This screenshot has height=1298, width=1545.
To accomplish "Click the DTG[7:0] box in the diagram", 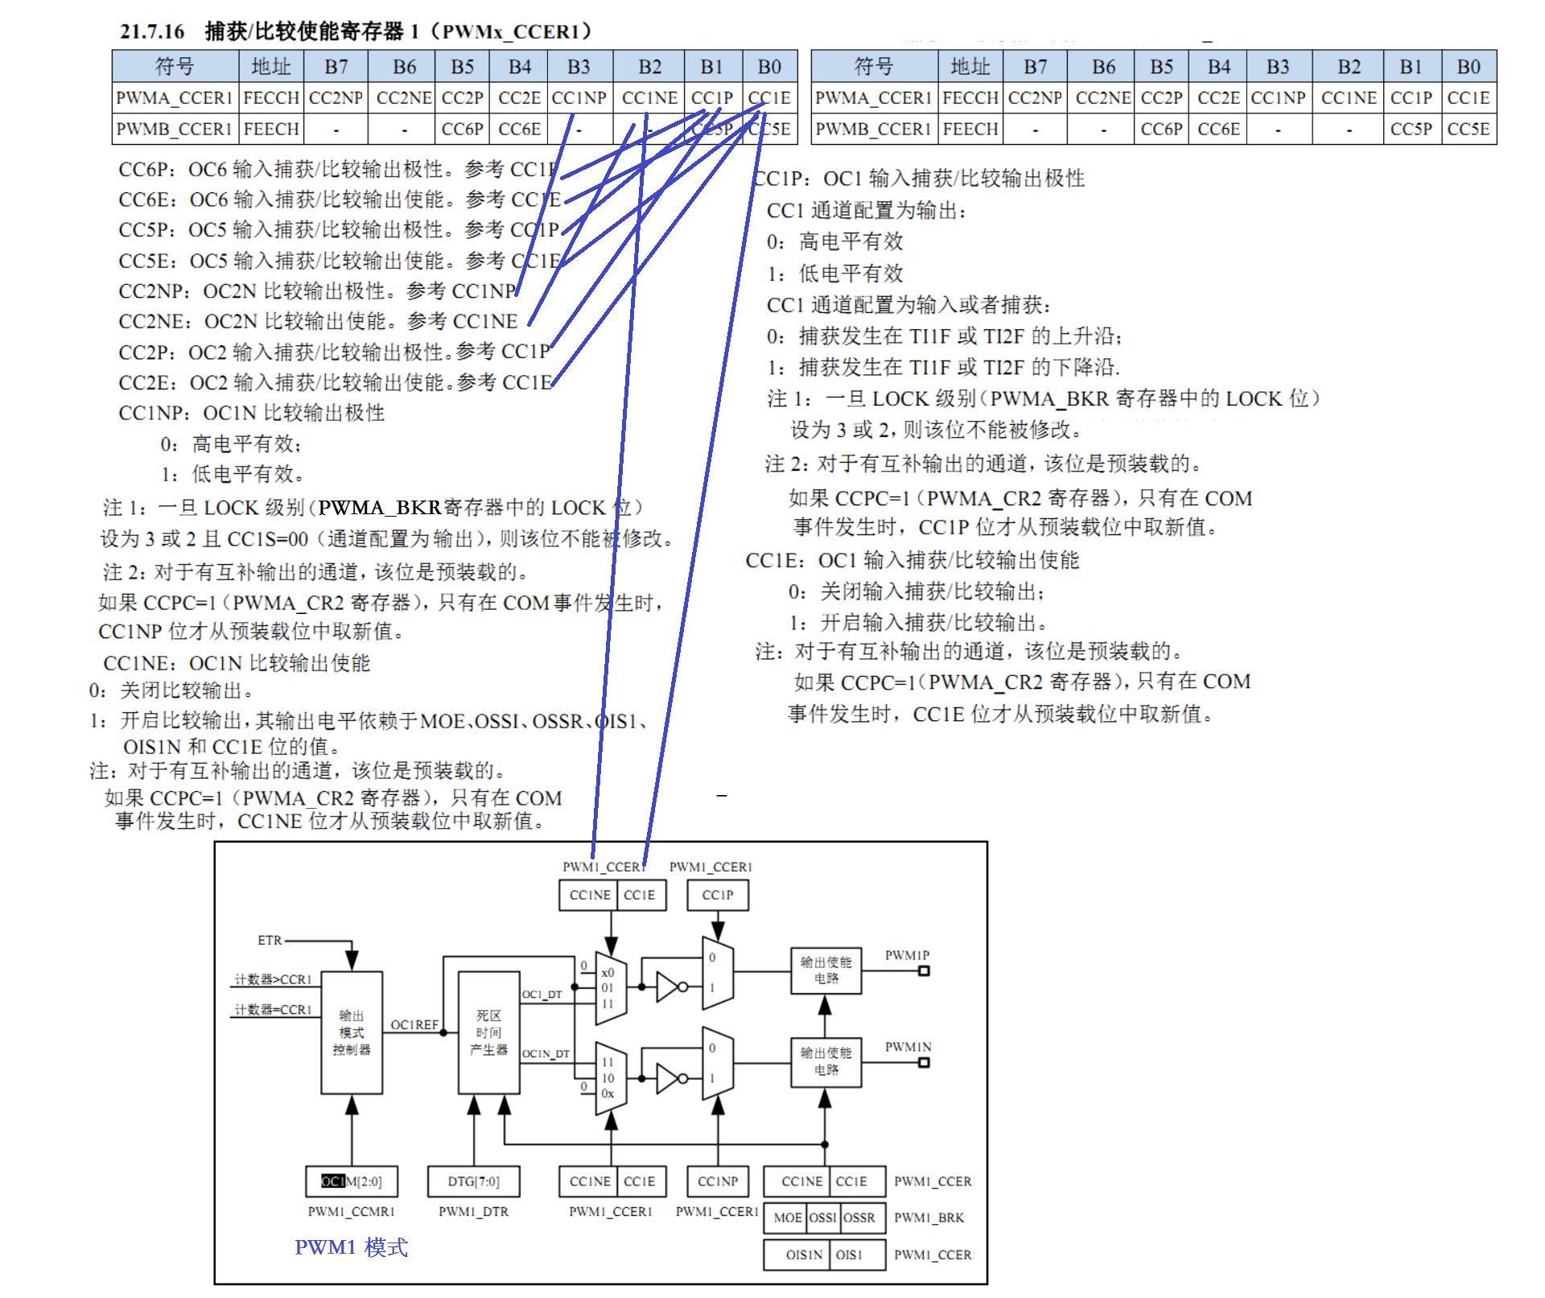I will pyautogui.click(x=473, y=1181).
